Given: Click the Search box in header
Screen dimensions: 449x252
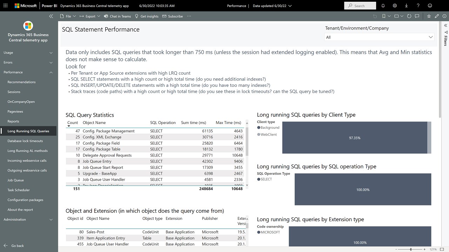Looking at the screenshot, I should [360, 6].
